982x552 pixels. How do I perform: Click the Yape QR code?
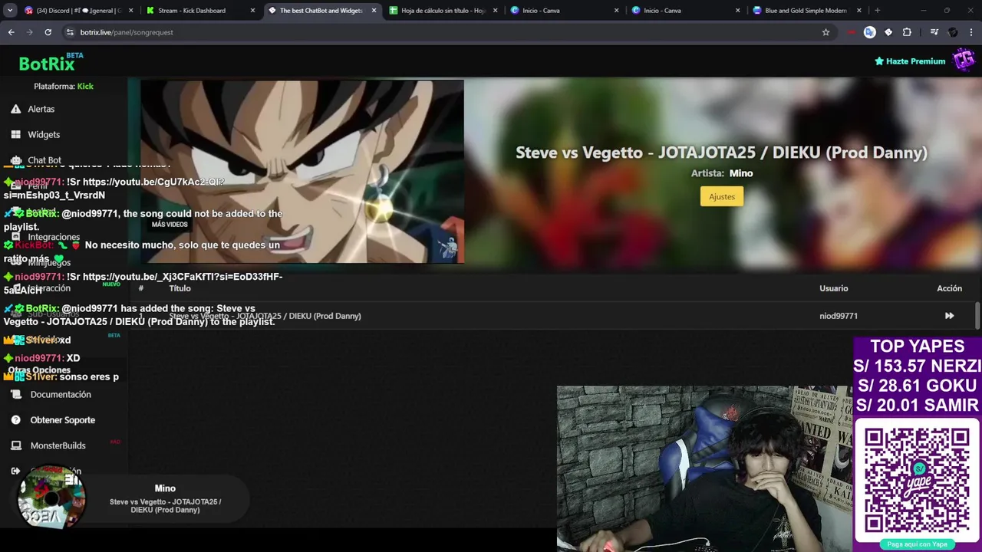(x=917, y=480)
